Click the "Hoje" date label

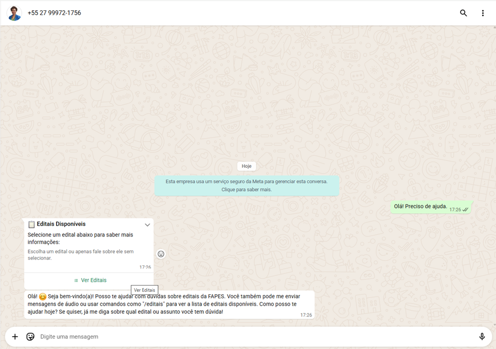[x=246, y=166]
